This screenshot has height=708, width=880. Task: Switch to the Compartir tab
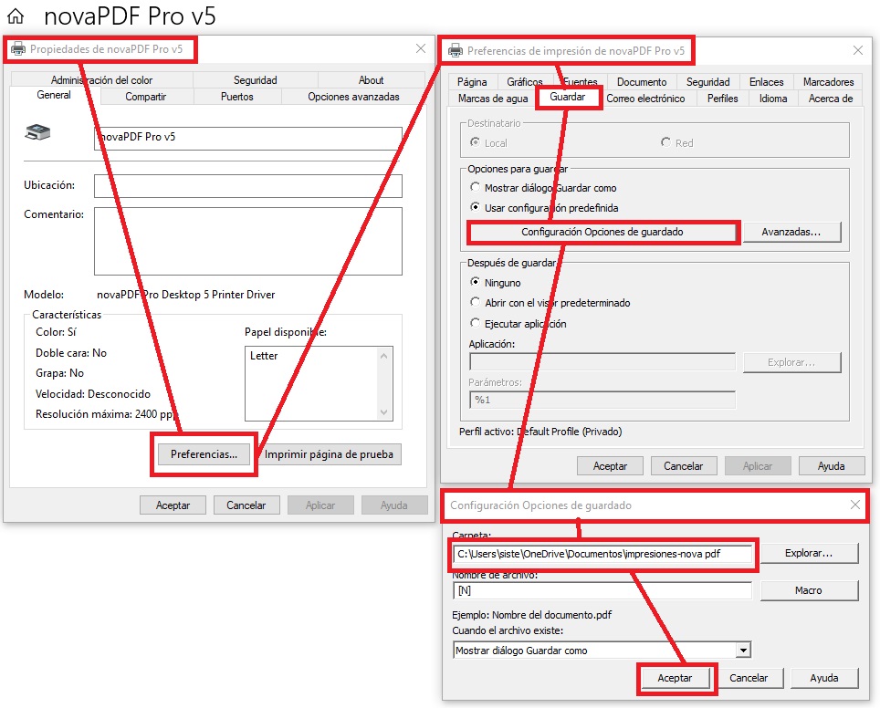[x=146, y=97]
